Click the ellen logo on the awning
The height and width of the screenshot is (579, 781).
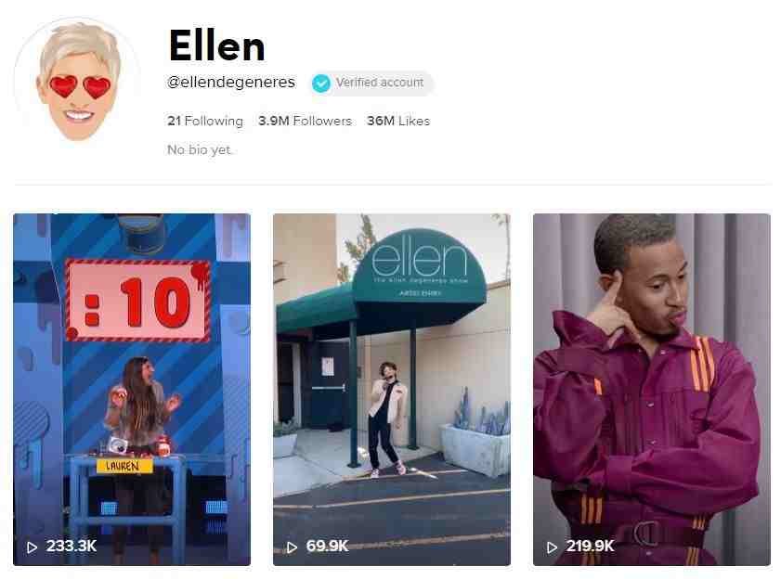[420, 259]
